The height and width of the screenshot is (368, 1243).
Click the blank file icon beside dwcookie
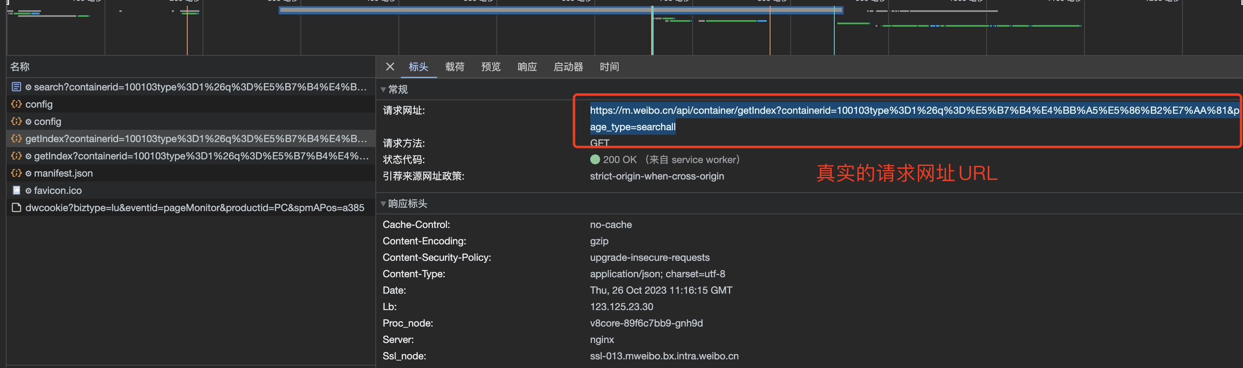click(16, 207)
